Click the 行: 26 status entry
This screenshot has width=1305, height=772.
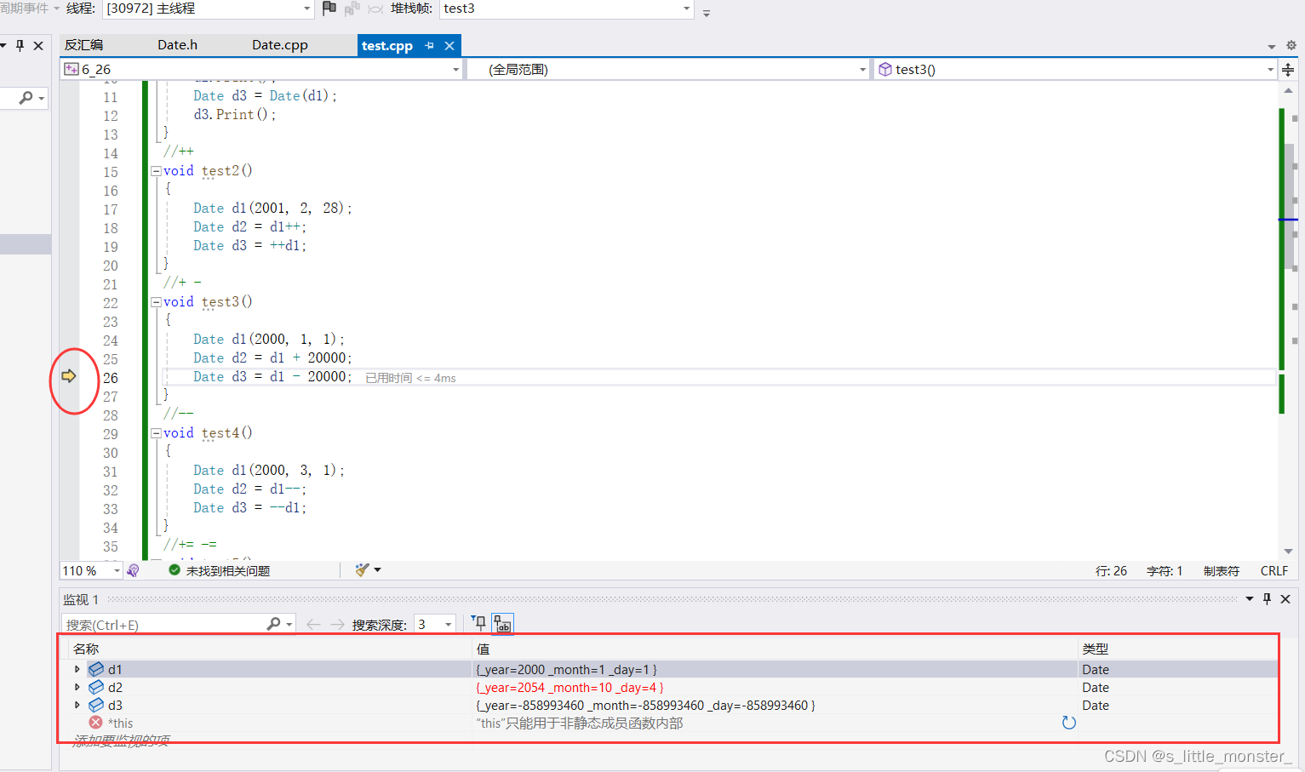[x=1111, y=571]
